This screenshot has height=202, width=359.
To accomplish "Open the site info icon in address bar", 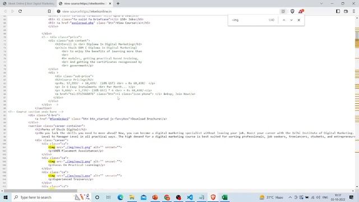I will coord(58,11).
